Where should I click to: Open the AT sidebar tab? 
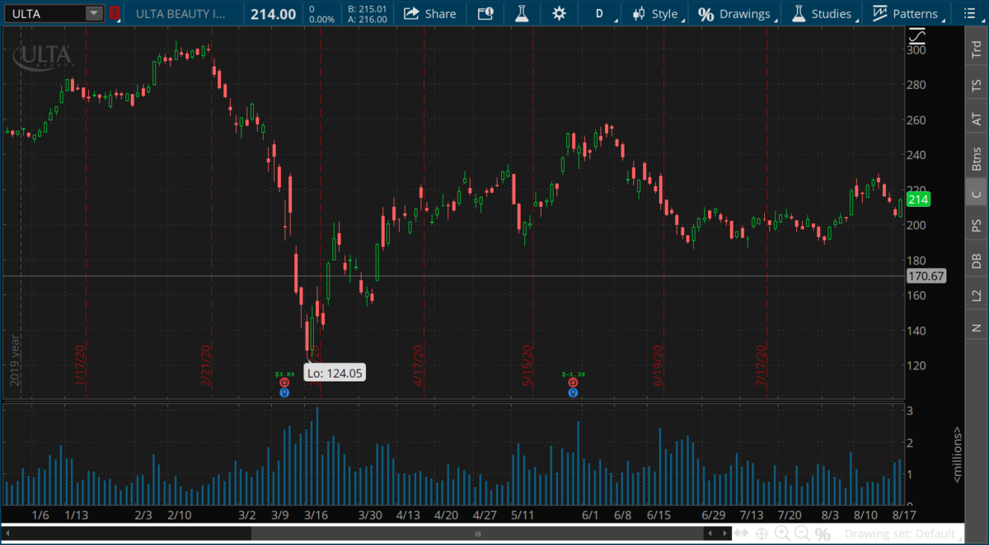[977, 120]
